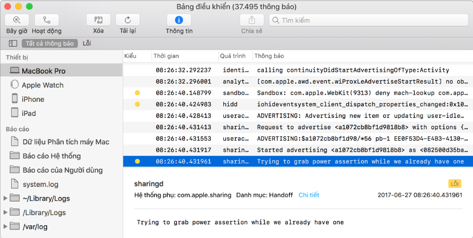Select MacBook Pro in device list
Viewport: 473px width, 238px height.
coord(61,71)
